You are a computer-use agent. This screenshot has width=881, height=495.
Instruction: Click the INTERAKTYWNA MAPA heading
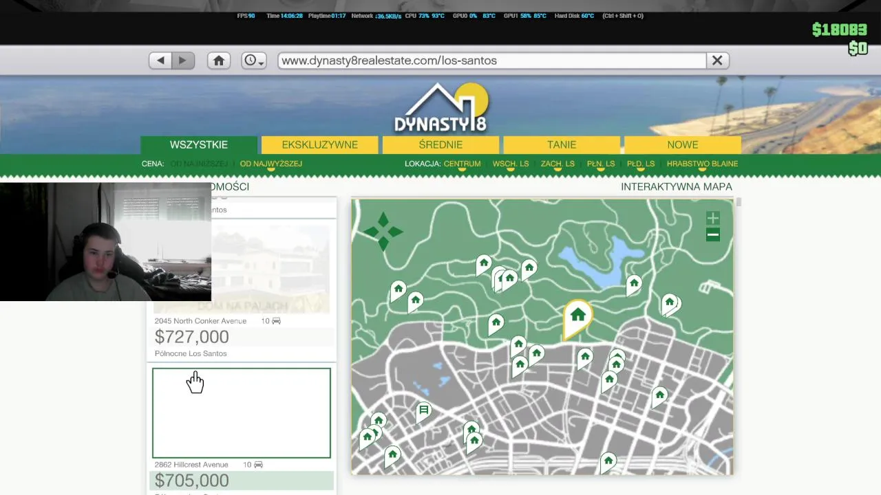pos(677,186)
